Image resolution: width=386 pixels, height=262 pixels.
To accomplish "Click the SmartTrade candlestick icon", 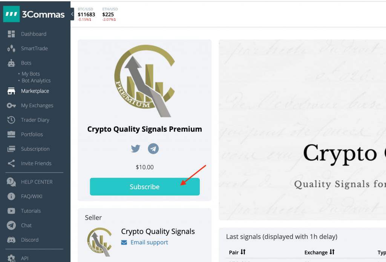I will pyautogui.click(x=11, y=48).
